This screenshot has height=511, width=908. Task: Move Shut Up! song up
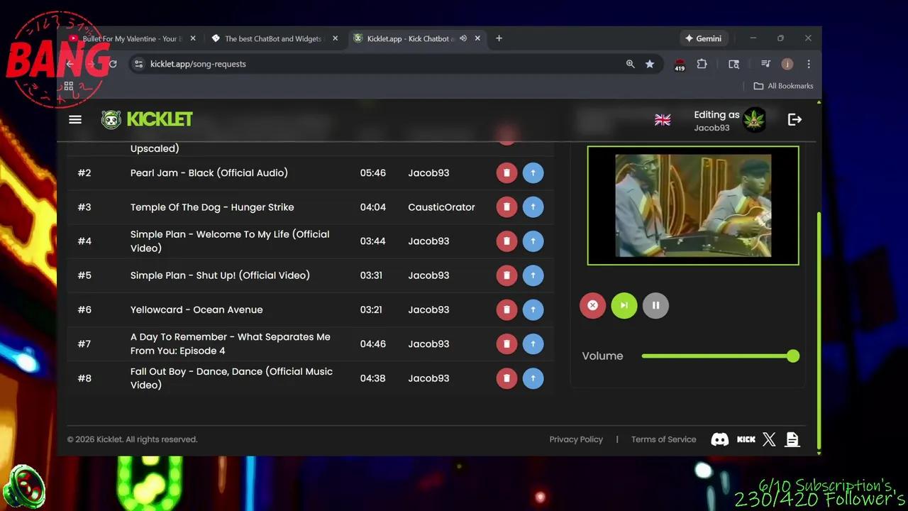pyautogui.click(x=533, y=275)
